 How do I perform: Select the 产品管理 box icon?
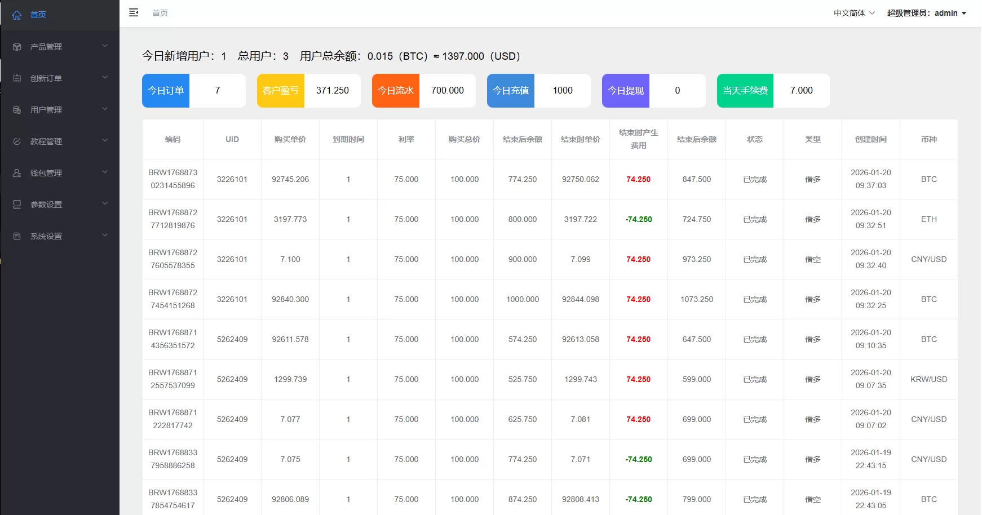[x=16, y=46]
